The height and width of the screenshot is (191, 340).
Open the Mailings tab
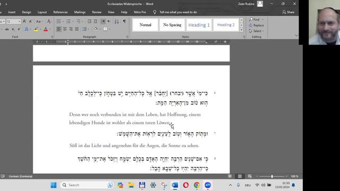click(x=80, y=12)
